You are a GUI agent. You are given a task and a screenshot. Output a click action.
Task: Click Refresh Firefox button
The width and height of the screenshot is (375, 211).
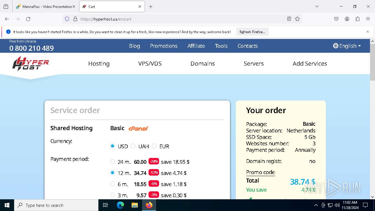pos(252,32)
